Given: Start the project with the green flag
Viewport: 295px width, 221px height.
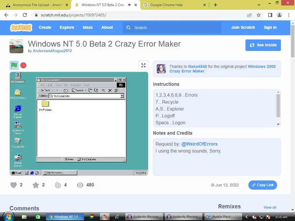Looking at the screenshot, I should click(x=14, y=65).
